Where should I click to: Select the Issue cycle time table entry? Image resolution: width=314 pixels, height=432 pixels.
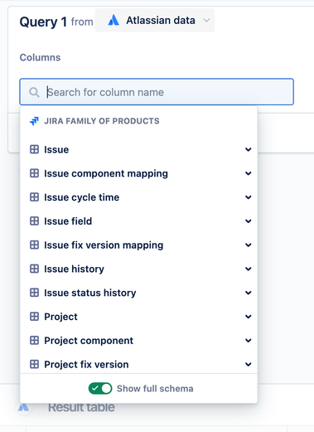[x=138, y=197]
